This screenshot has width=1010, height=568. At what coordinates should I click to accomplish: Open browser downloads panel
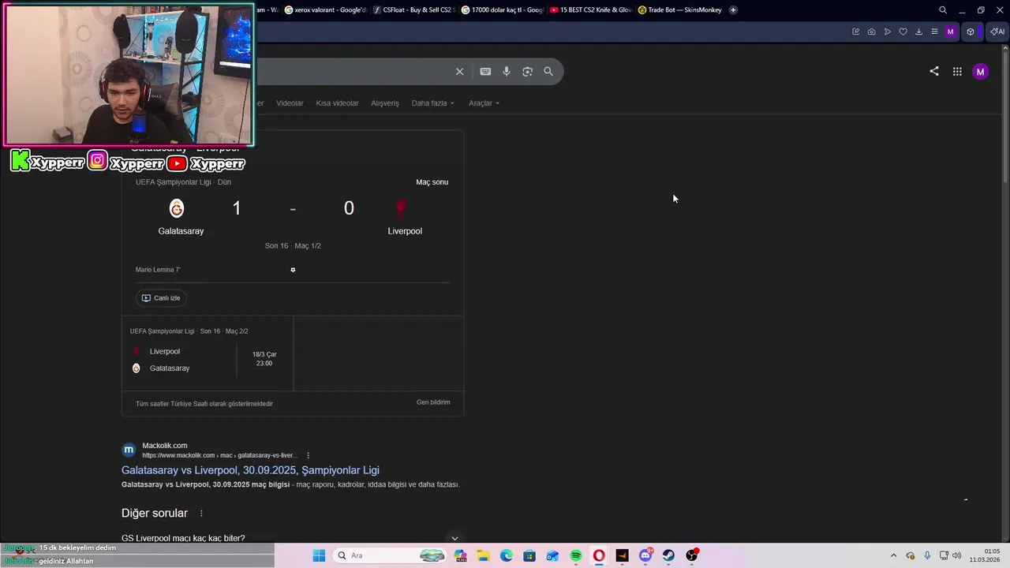click(918, 32)
